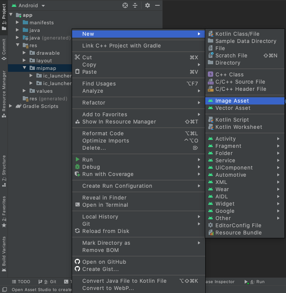Click the Create Gist GitHub icon

(77, 269)
